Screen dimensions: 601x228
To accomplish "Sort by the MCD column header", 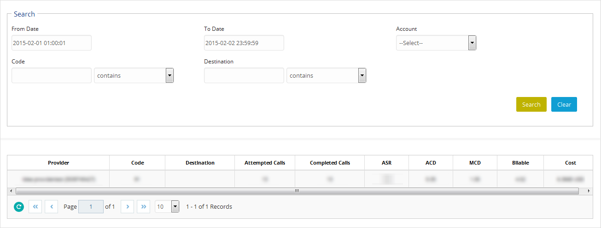I will pos(475,163).
